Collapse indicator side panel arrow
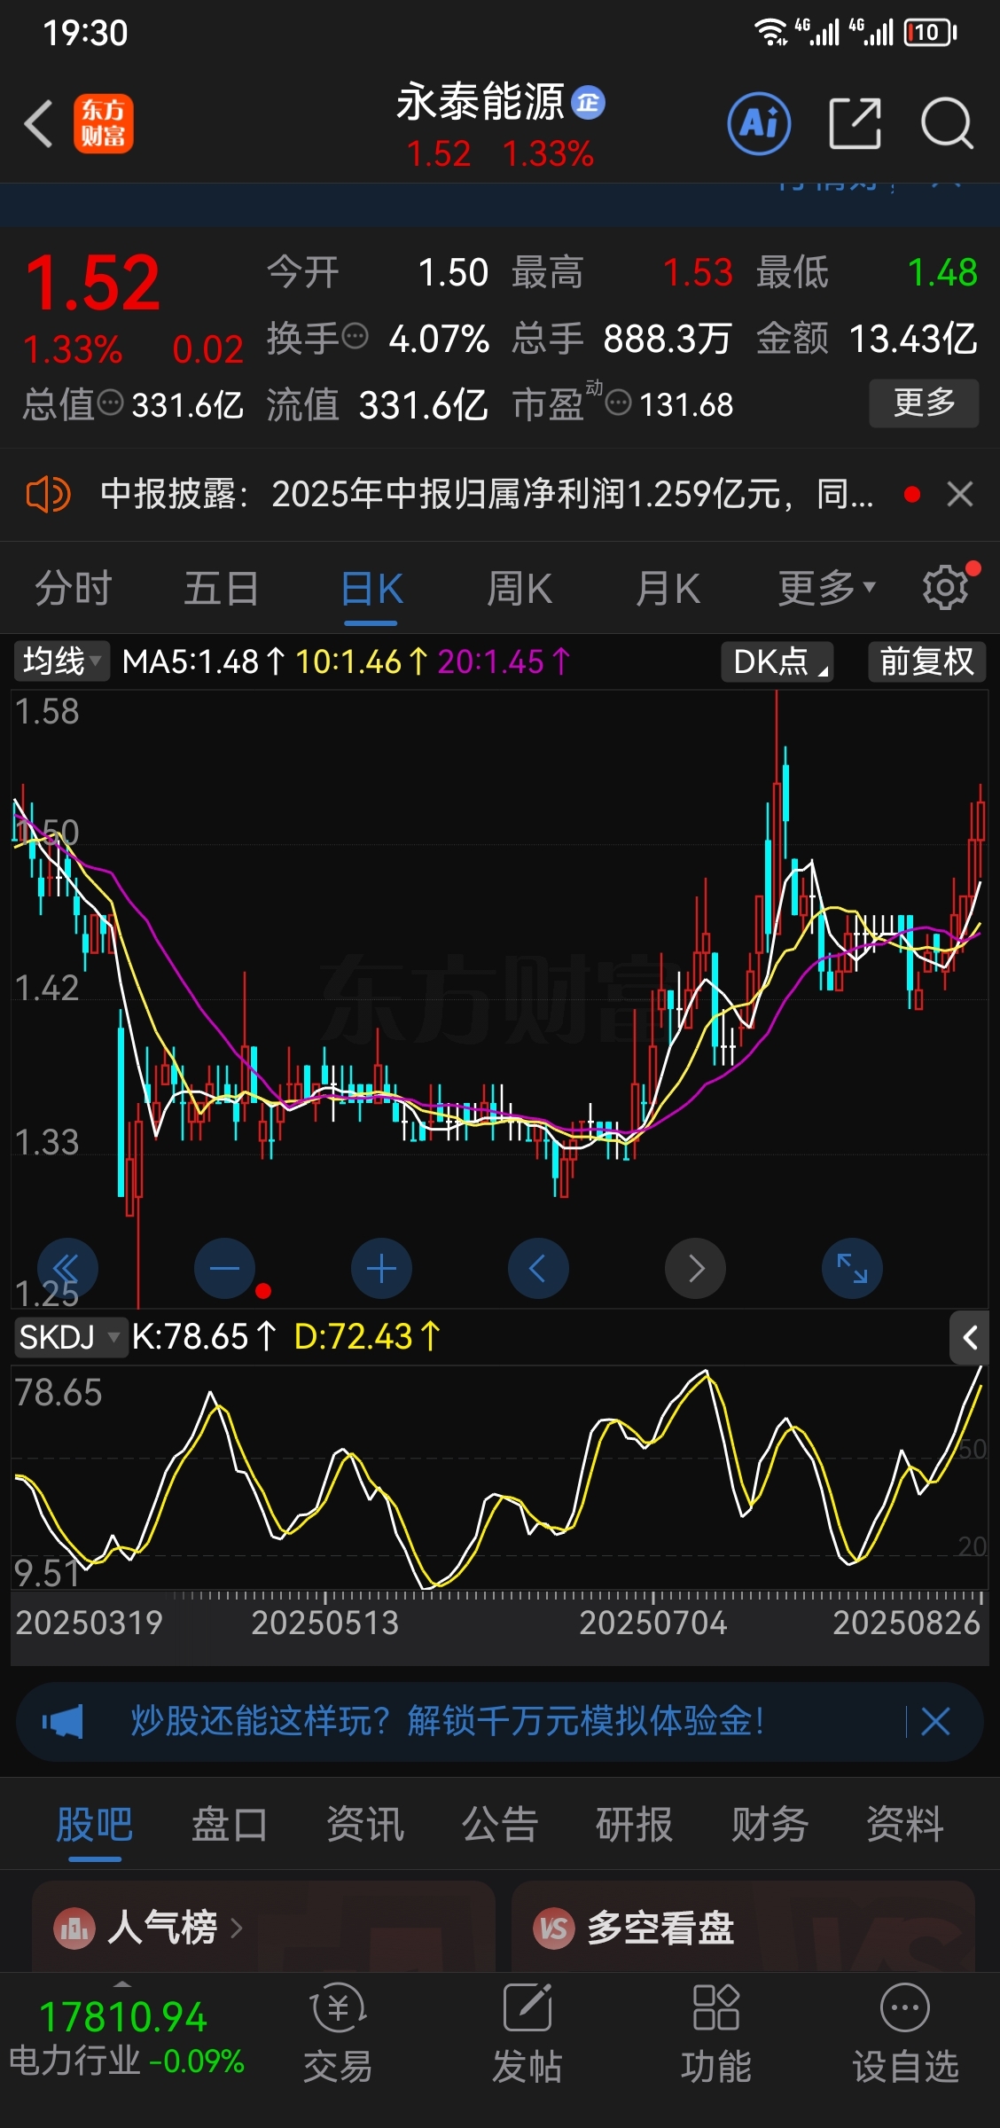 (969, 1337)
